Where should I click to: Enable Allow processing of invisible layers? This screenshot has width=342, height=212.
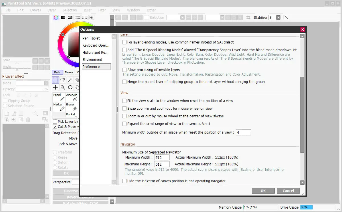pyautogui.click(x=124, y=70)
